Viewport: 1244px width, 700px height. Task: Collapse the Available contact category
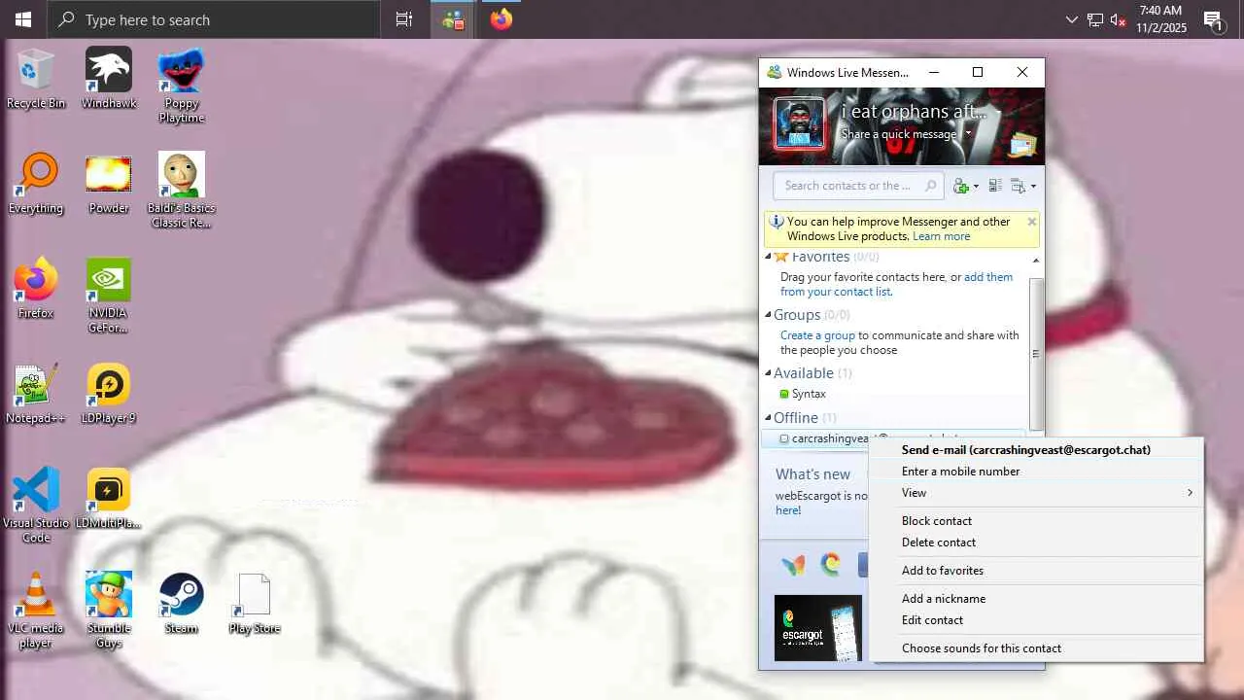(x=768, y=372)
